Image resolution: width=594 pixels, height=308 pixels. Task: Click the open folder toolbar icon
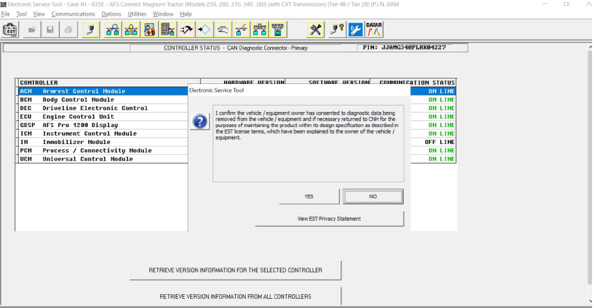pyautogui.click(x=32, y=29)
